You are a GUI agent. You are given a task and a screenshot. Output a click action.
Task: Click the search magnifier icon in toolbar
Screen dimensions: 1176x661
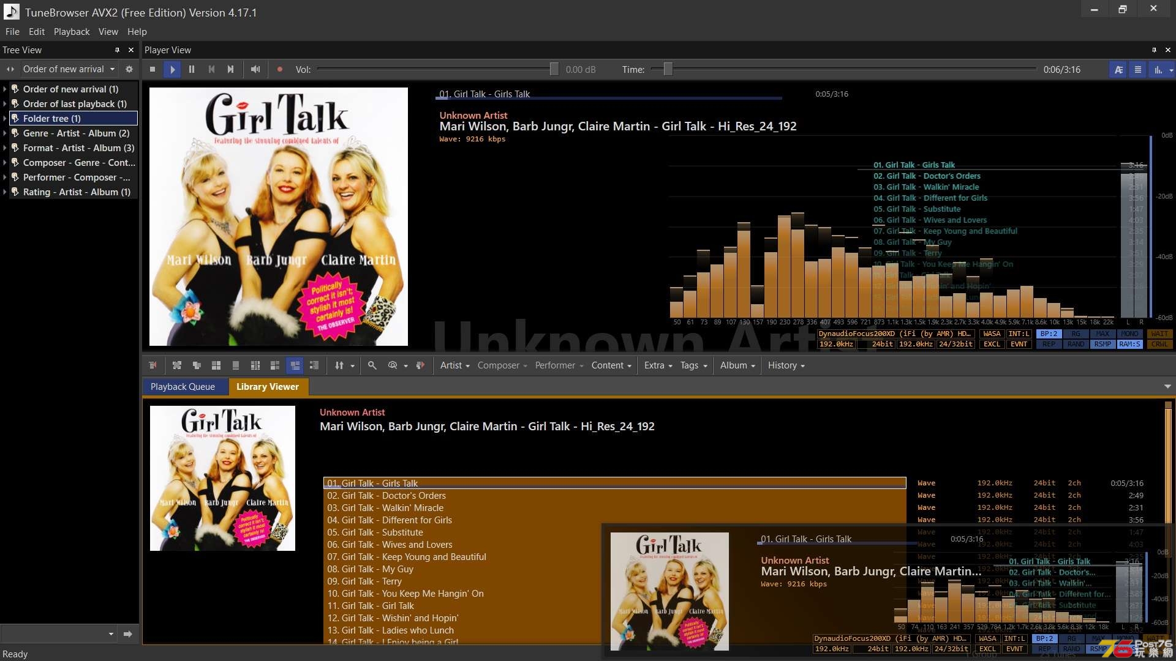tap(372, 365)
